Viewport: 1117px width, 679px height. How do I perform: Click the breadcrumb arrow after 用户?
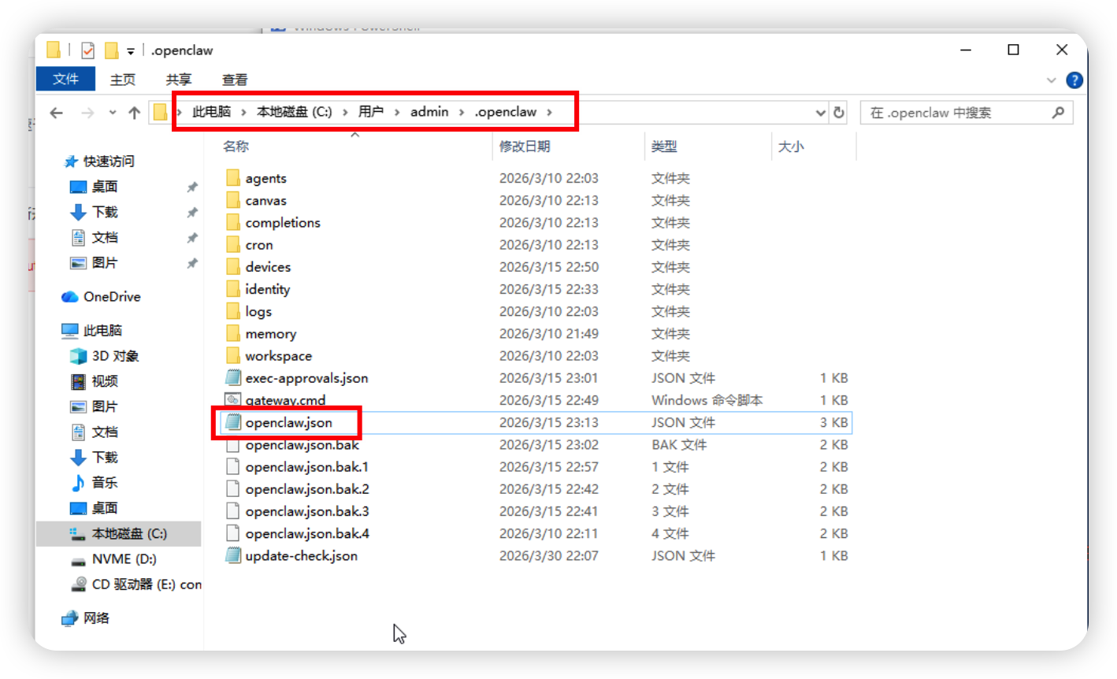[396, 112]
